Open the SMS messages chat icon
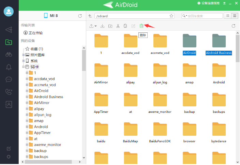The image size is (240, 165). (x=9, y=79)
